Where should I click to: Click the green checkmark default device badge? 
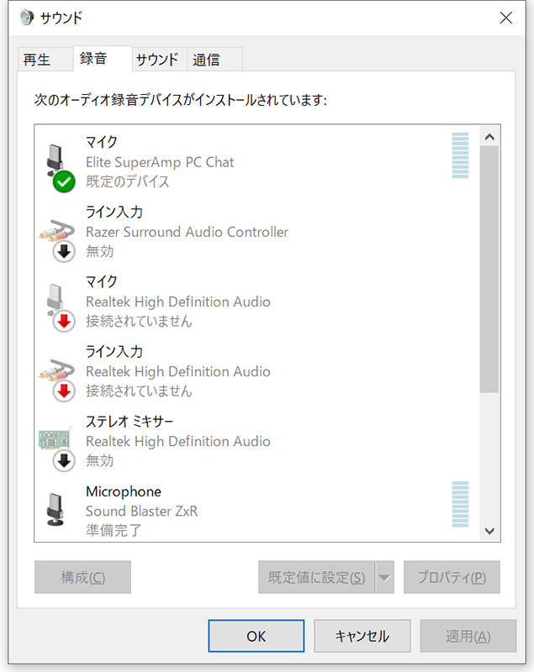pos(64,181)
